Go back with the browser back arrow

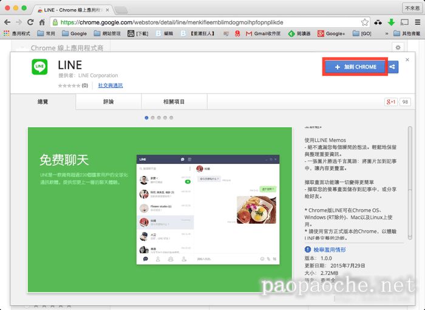[7, 22]
